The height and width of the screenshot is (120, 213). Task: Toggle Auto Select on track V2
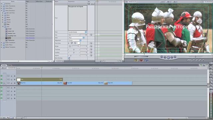(15, 80)
